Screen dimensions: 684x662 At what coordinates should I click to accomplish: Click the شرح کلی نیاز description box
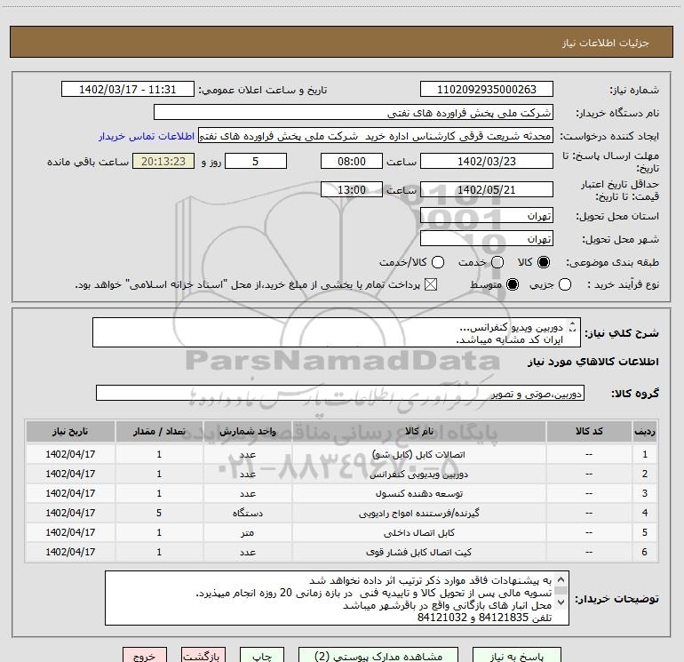coord(337,332)
